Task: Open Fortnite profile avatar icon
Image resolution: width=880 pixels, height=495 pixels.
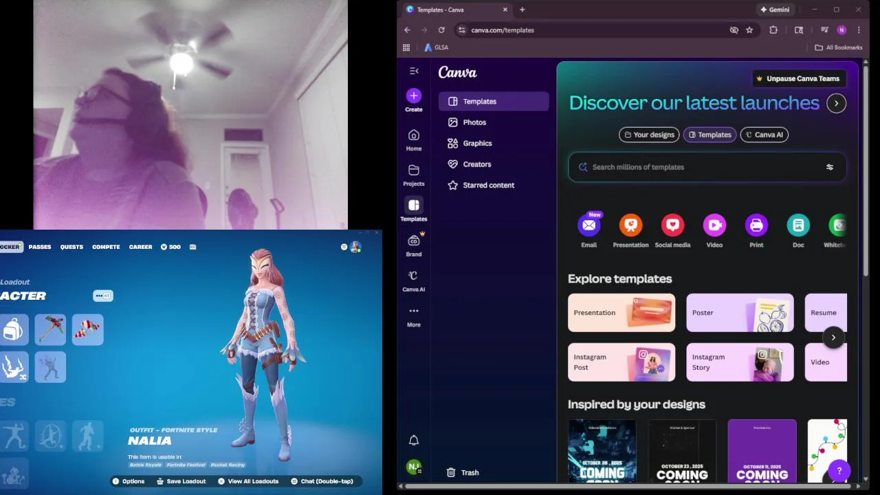Action: click(355, 247)
